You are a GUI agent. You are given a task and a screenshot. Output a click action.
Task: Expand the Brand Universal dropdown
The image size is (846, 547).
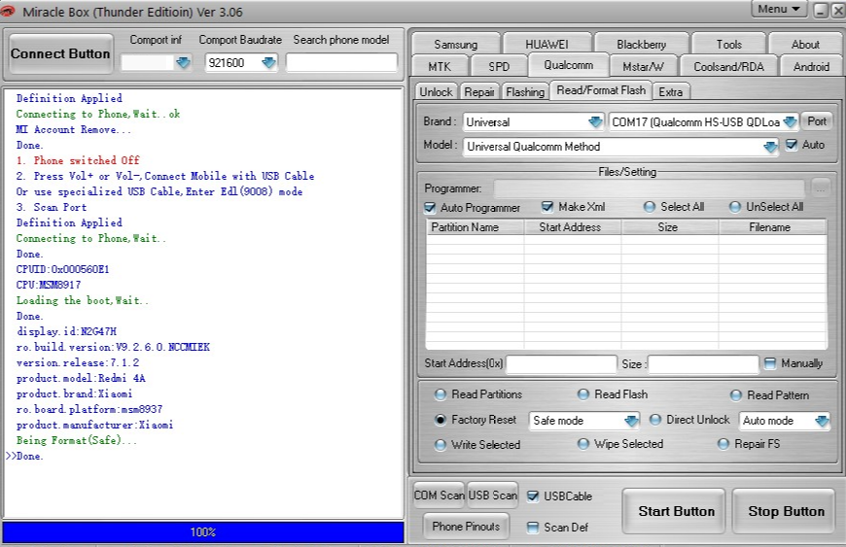coord(596,122)
